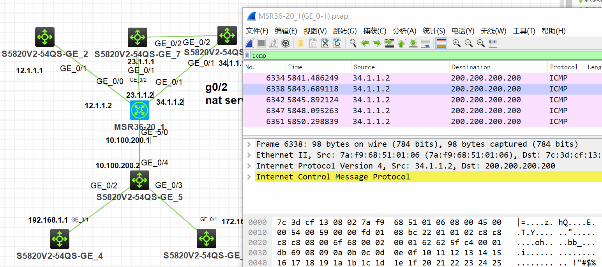The image size is (602, 267).
Task: Select hex dump line at offset 0020
Action: pyautogui.click(x=422, y=242)
